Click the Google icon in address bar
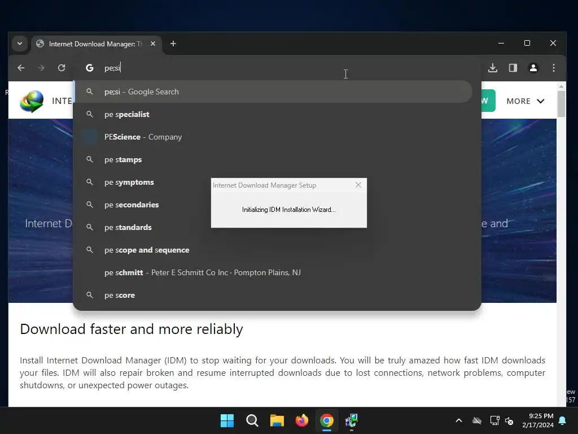 [x=90, y=68]
